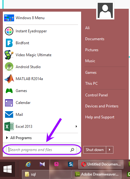Click the Calendar program name

tap(23, 103)
